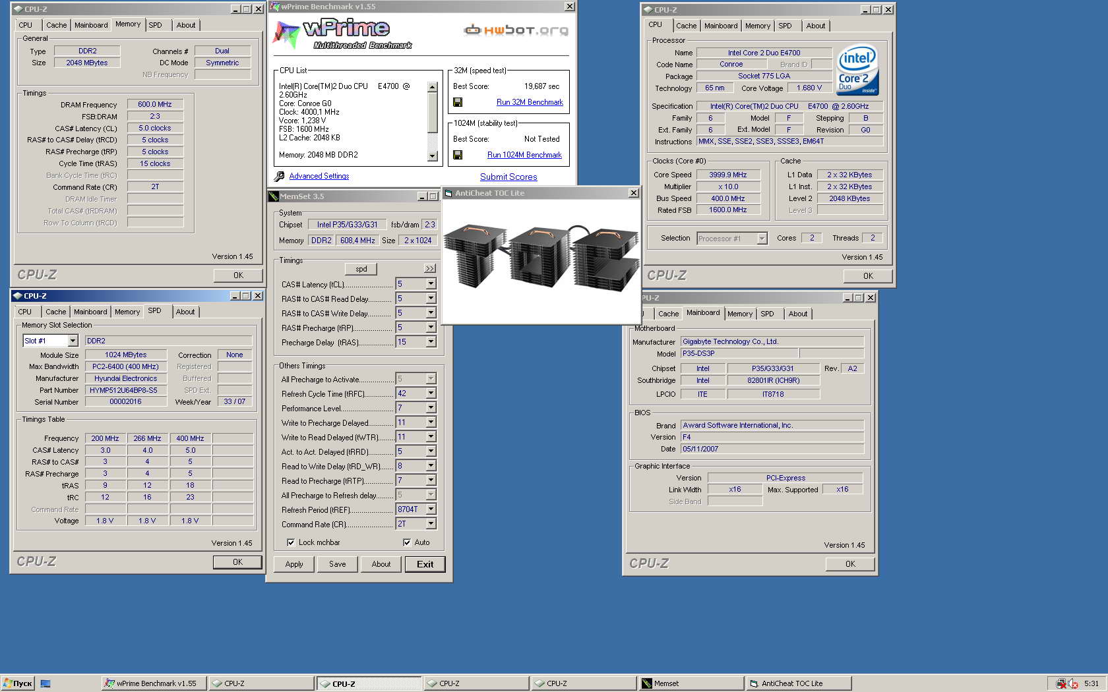Click the Exit button in MemSet

pos(425,564)
